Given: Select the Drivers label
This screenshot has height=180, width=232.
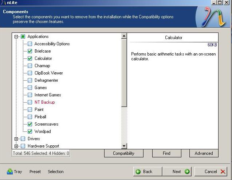Looking at the screenshot, I should 34,139.
